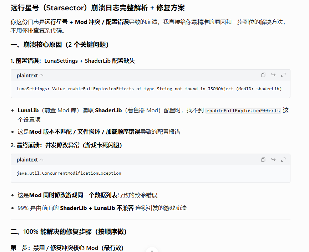Expand the LunaSettings code block to fullscreen
This screenshot has width=309, height=252.
[283, 75]
